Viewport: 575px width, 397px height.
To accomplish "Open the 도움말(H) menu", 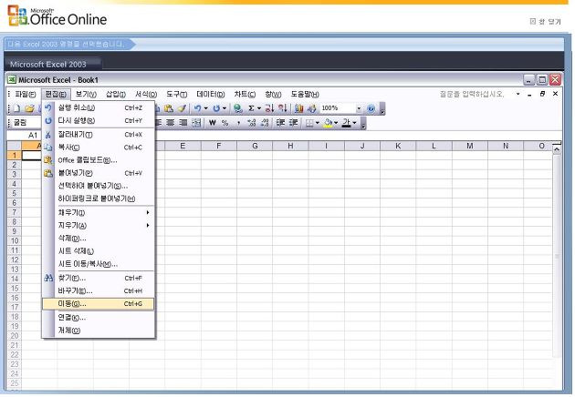I will 305,95.
